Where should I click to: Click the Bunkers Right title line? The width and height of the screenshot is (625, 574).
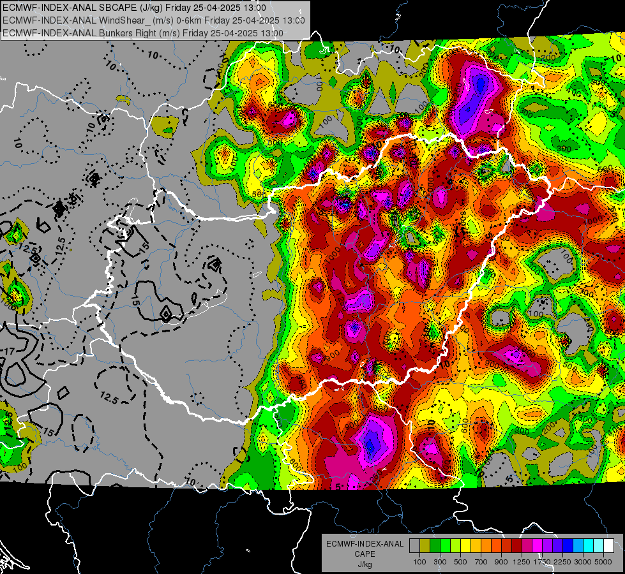143,33
